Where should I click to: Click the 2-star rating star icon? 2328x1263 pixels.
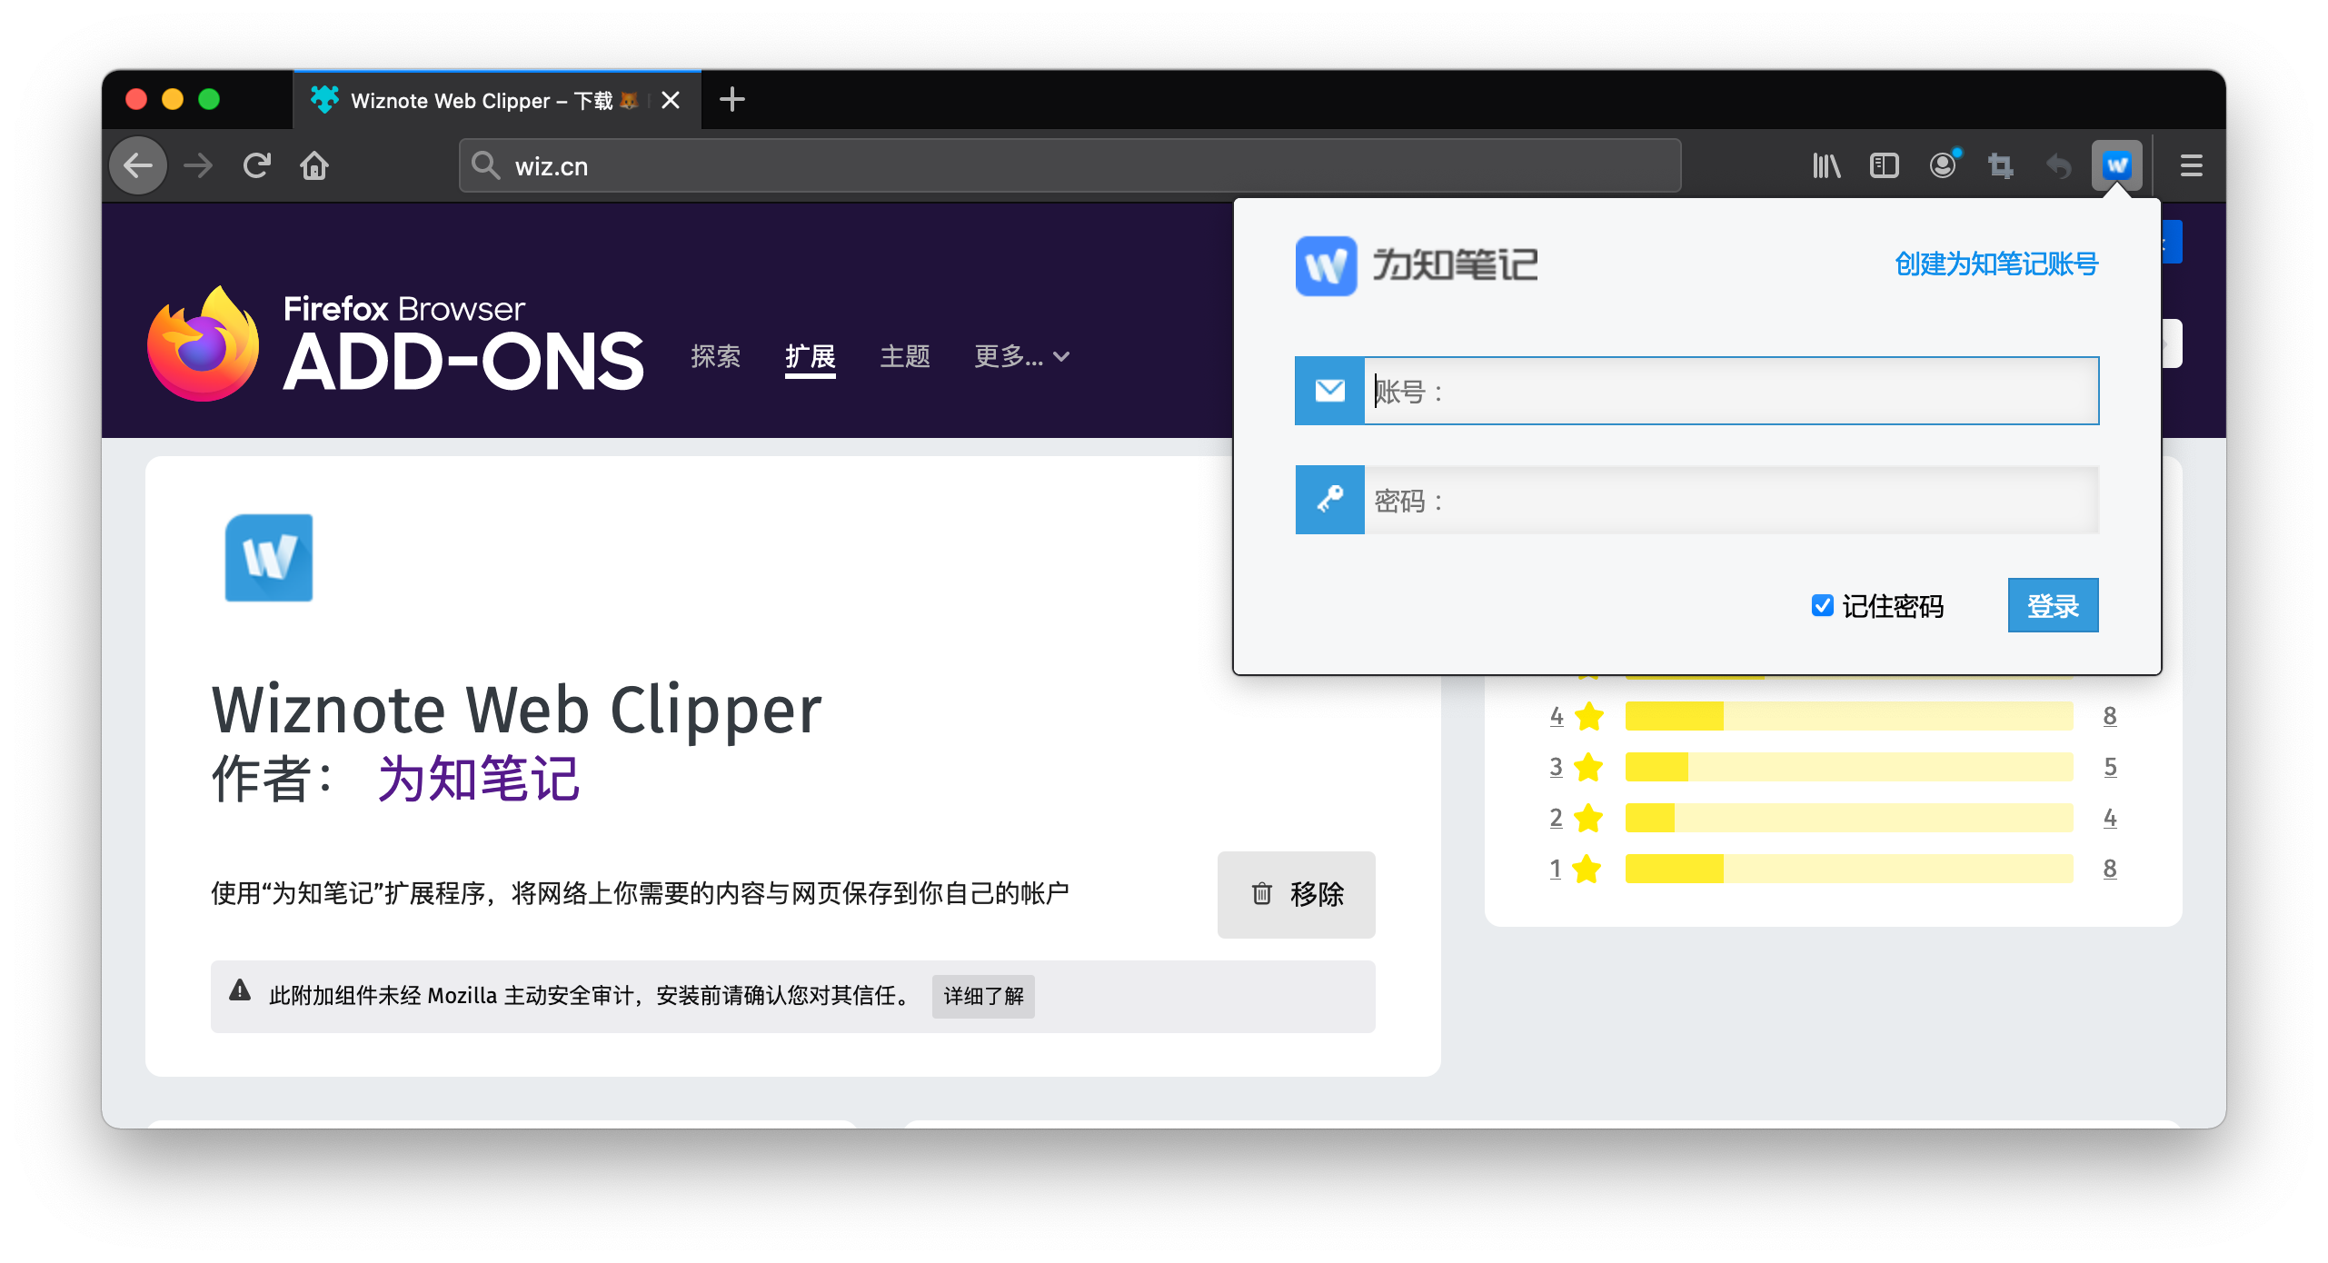(x=1589, y=818)
